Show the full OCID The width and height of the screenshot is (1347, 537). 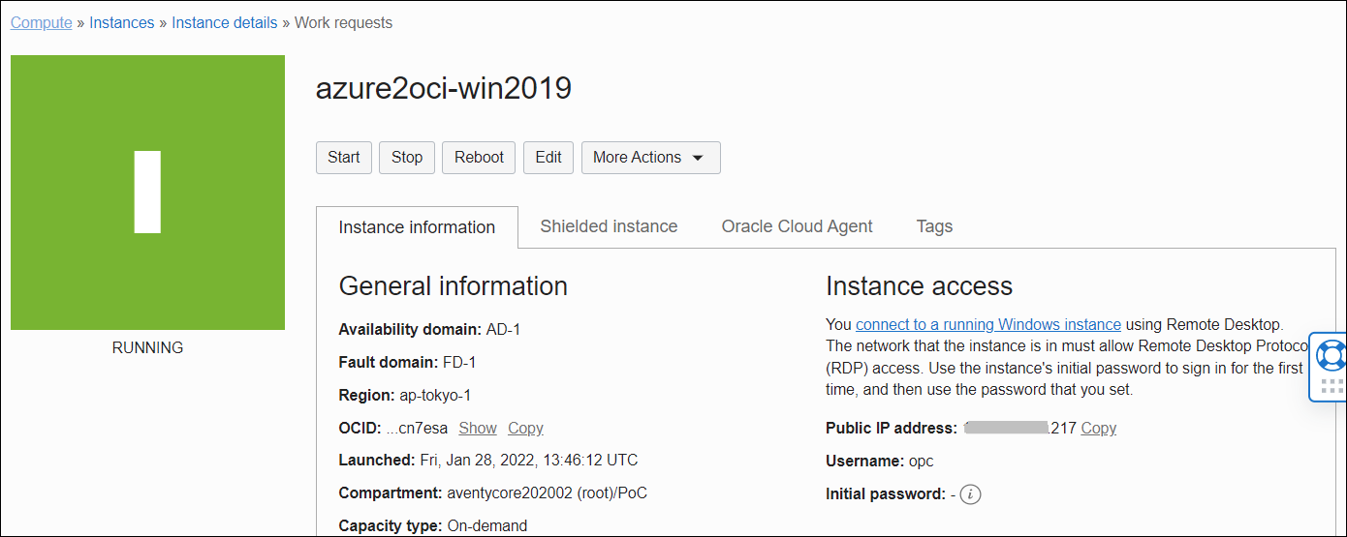(478, 428)
